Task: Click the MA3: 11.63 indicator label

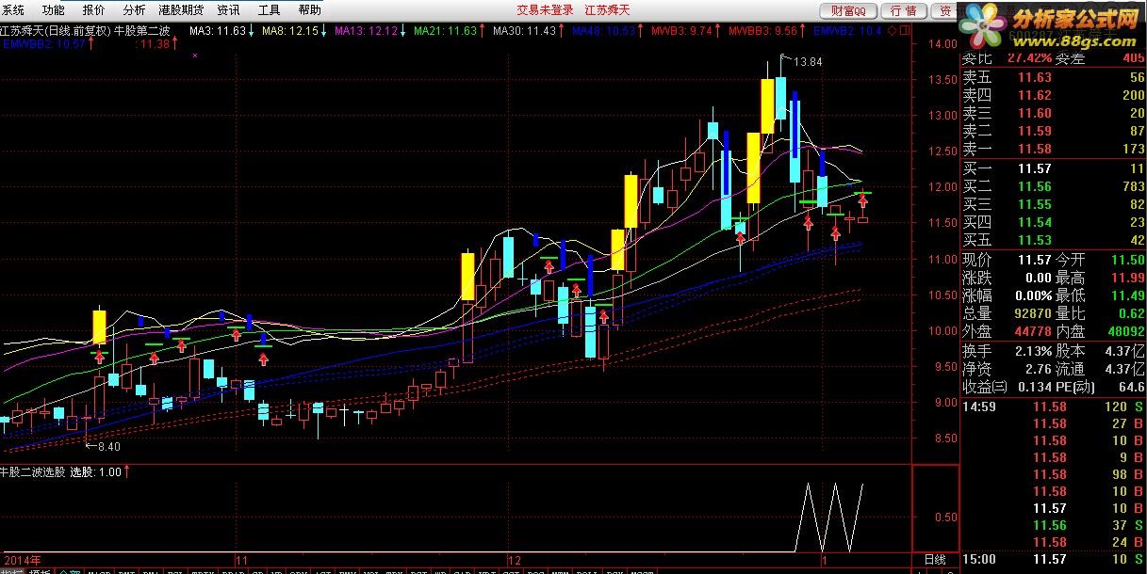Action: [219, 31]
